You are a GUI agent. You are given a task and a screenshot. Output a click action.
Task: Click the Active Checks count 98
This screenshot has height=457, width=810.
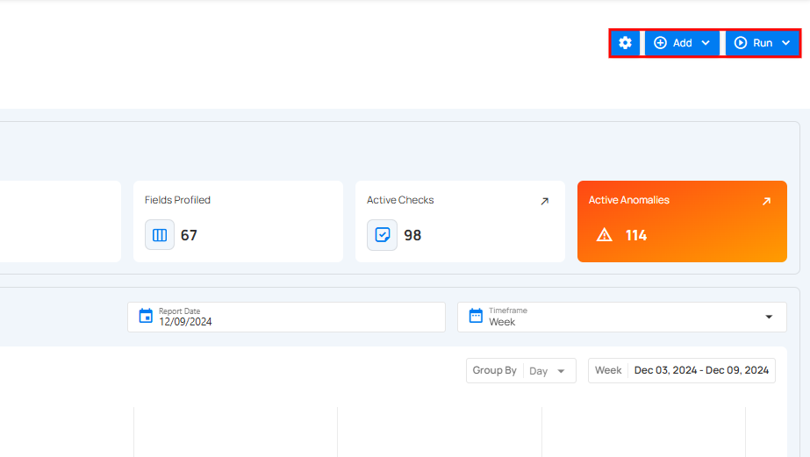coord(412,235)
